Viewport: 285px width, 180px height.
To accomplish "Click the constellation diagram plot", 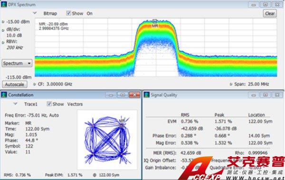I will pyautogui.click(x=107, y=140).
